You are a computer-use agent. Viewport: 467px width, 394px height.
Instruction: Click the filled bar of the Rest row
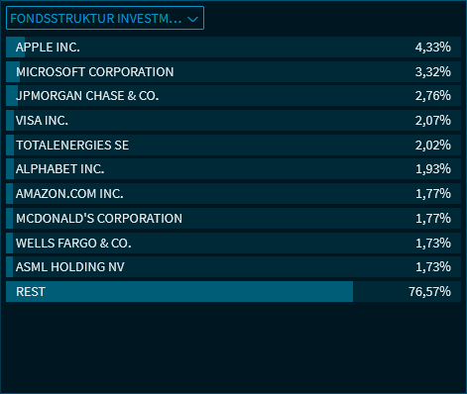(179, 291)
